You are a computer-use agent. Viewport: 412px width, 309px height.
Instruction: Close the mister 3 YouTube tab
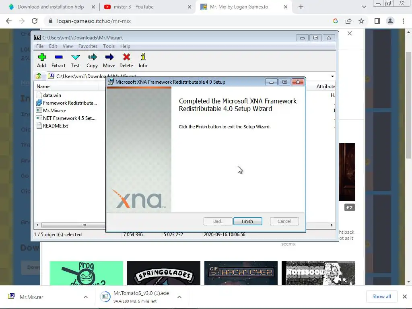coord(190,7)
